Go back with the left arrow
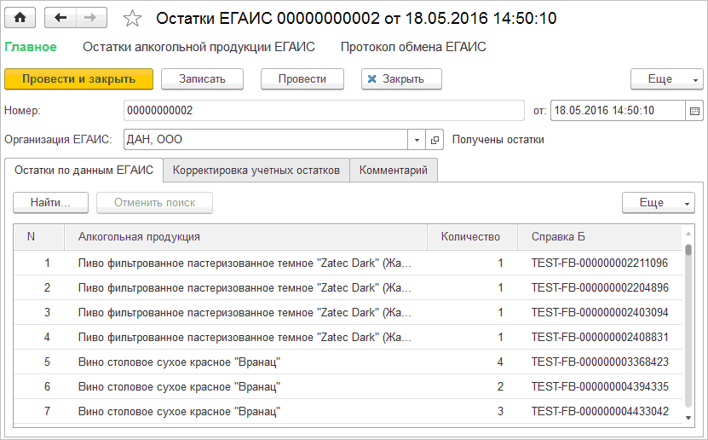Image resolution: width=708 pixels, height=440 pixels. pyautogui.click(x=60, y=18)
